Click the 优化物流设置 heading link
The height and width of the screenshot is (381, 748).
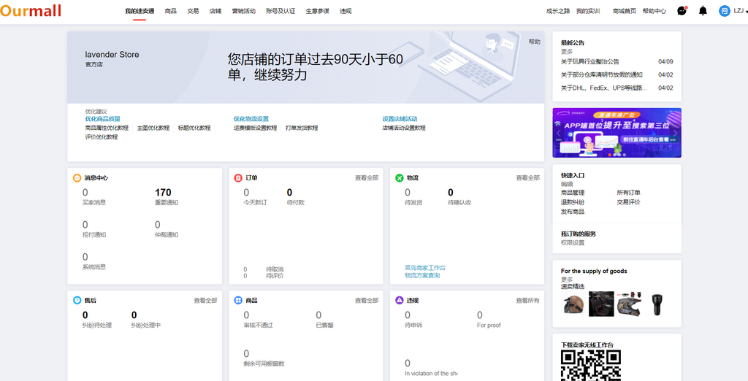coord(251,119)
